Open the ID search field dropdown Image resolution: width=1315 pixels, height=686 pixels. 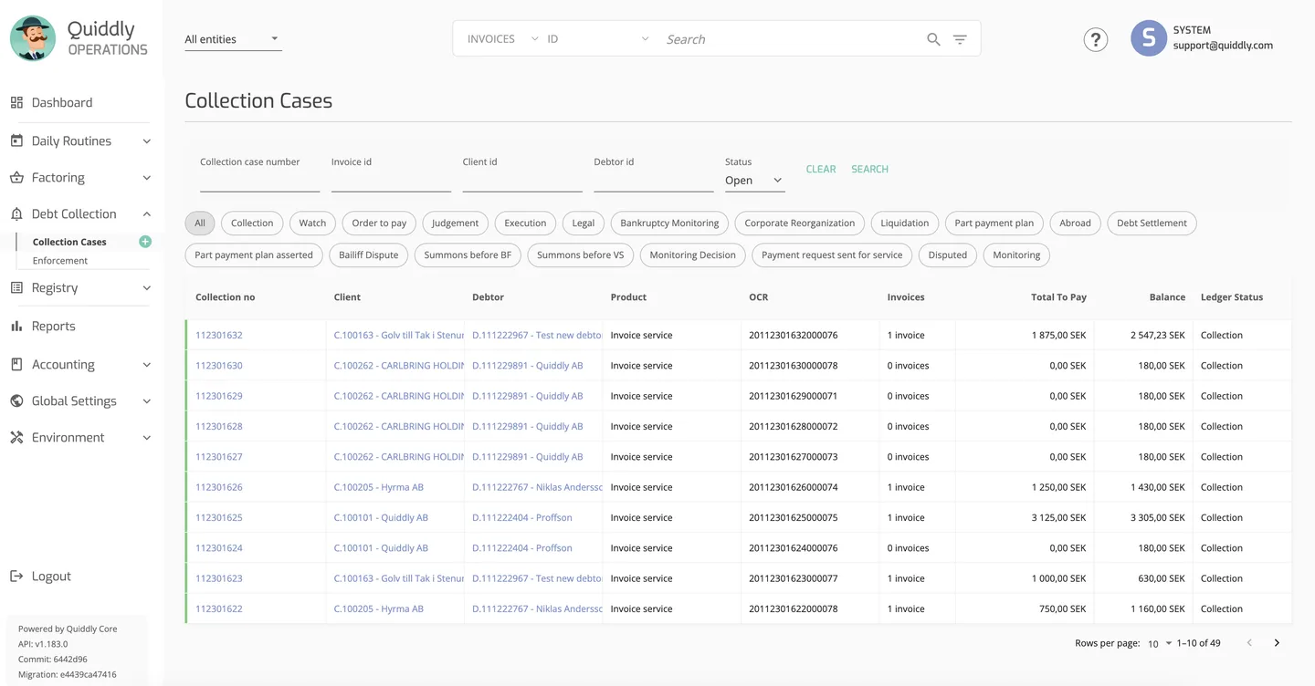tap(598, 39)
